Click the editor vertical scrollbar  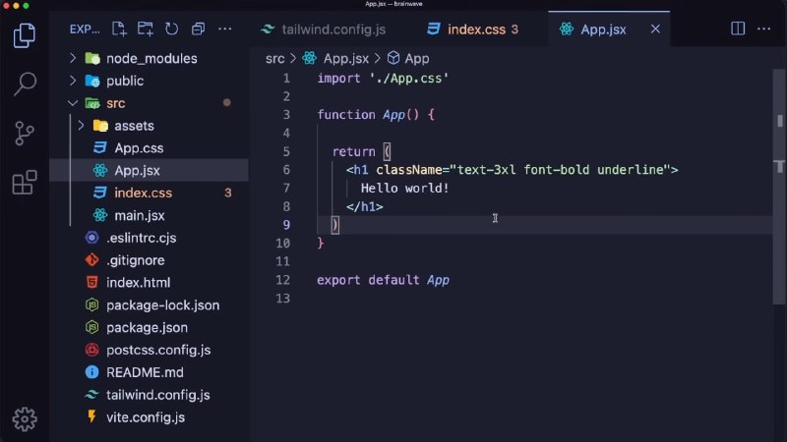coord(779,186)
